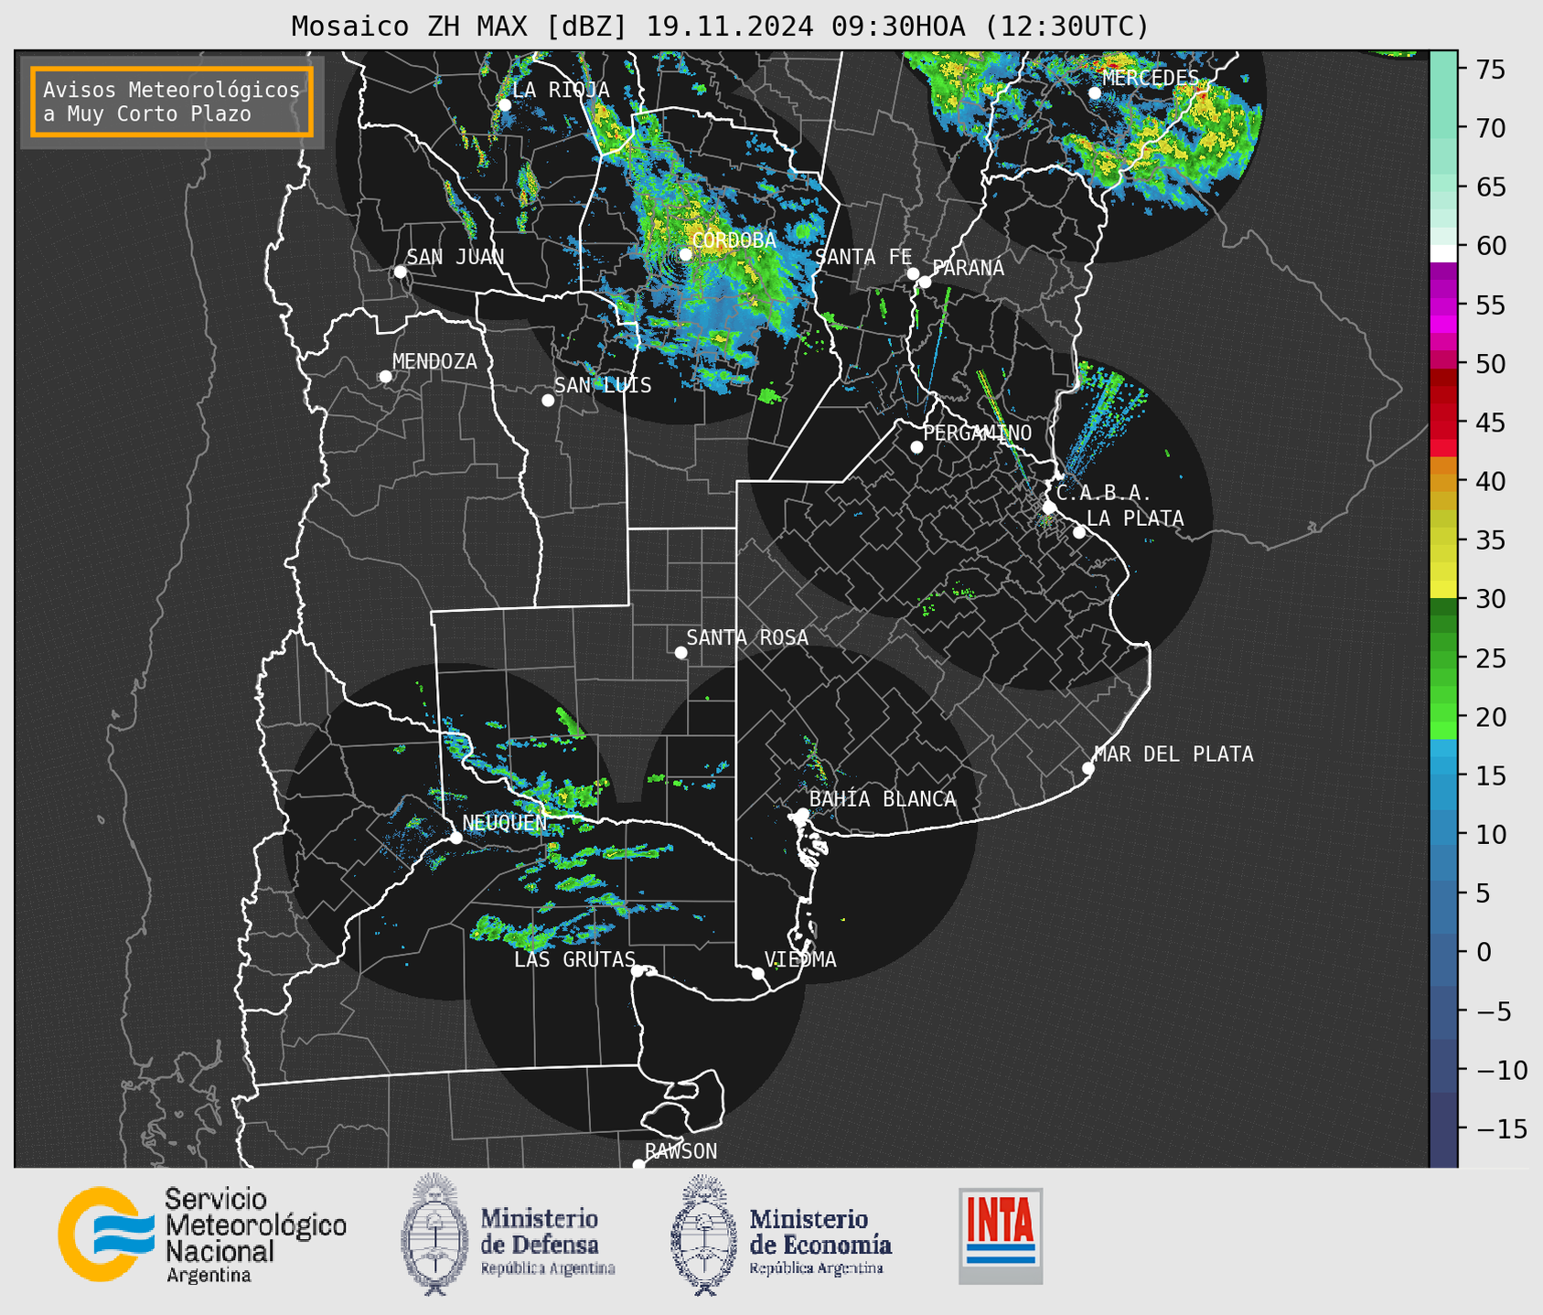1543x1315 pixels.
Task: Click the Servicio Meteorológico Nacional logo
Action: [x=202, y=1235]
